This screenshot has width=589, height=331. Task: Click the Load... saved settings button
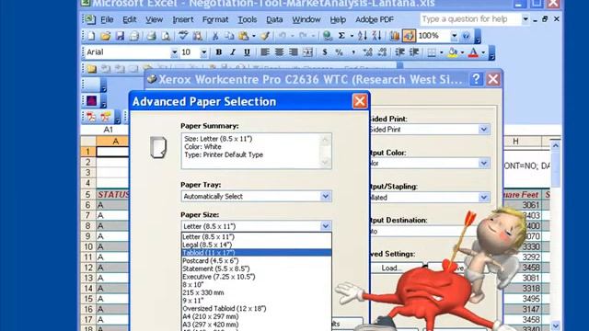395,268
